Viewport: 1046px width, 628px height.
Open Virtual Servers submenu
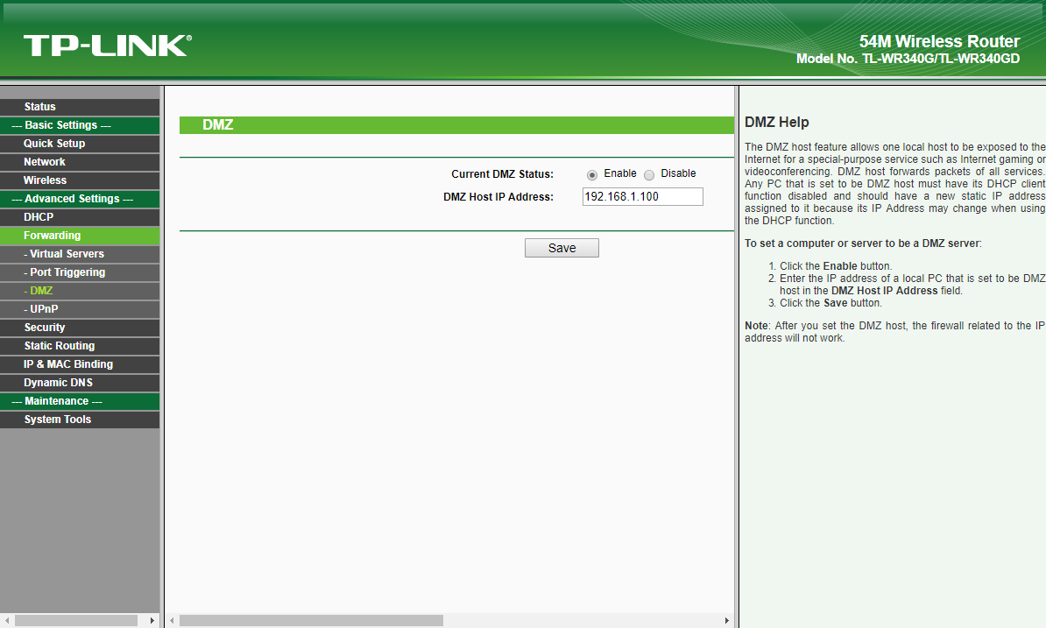80,254
